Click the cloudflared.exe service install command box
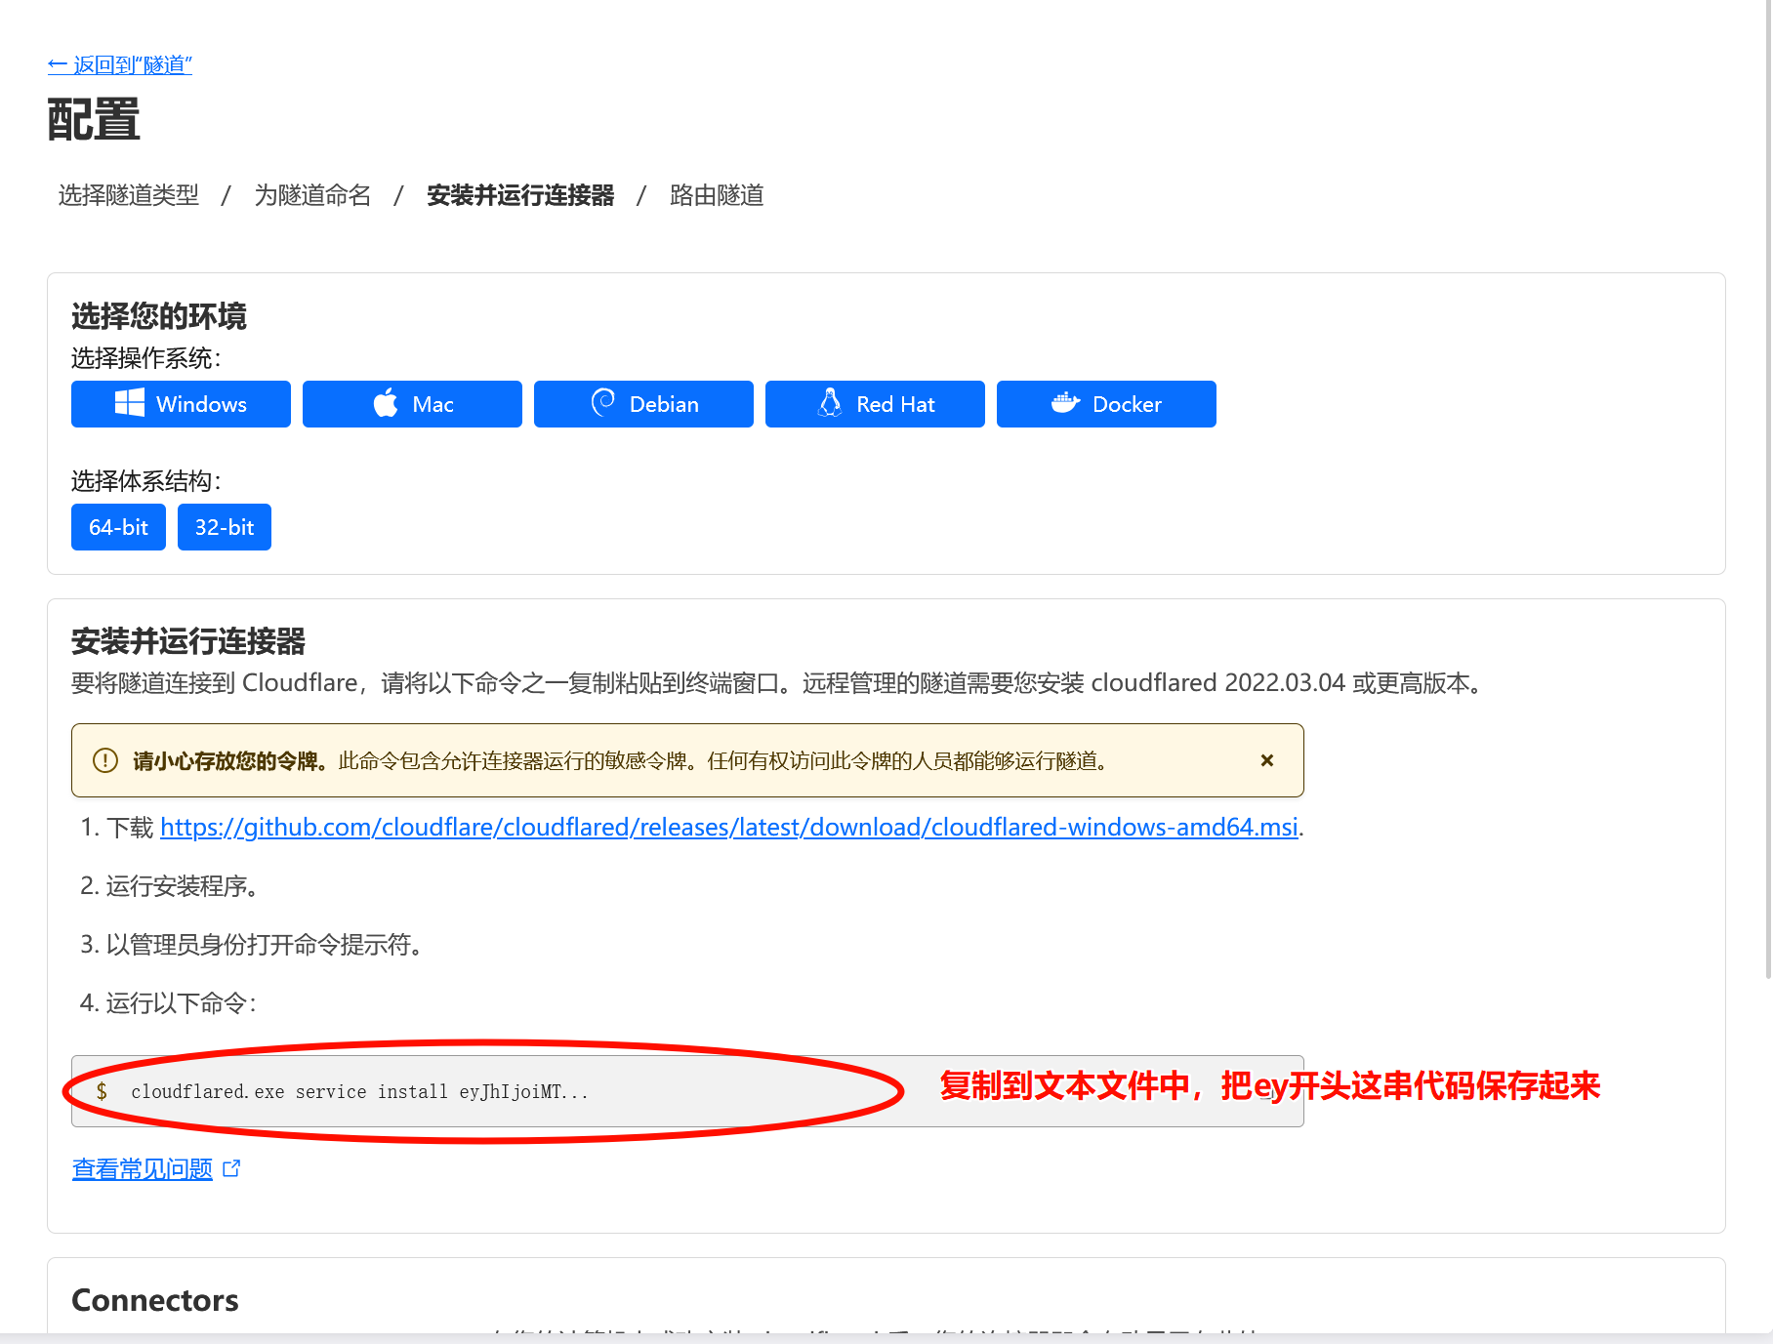This screenshot has height=1344, width=1773. (x=687, y=1091)
